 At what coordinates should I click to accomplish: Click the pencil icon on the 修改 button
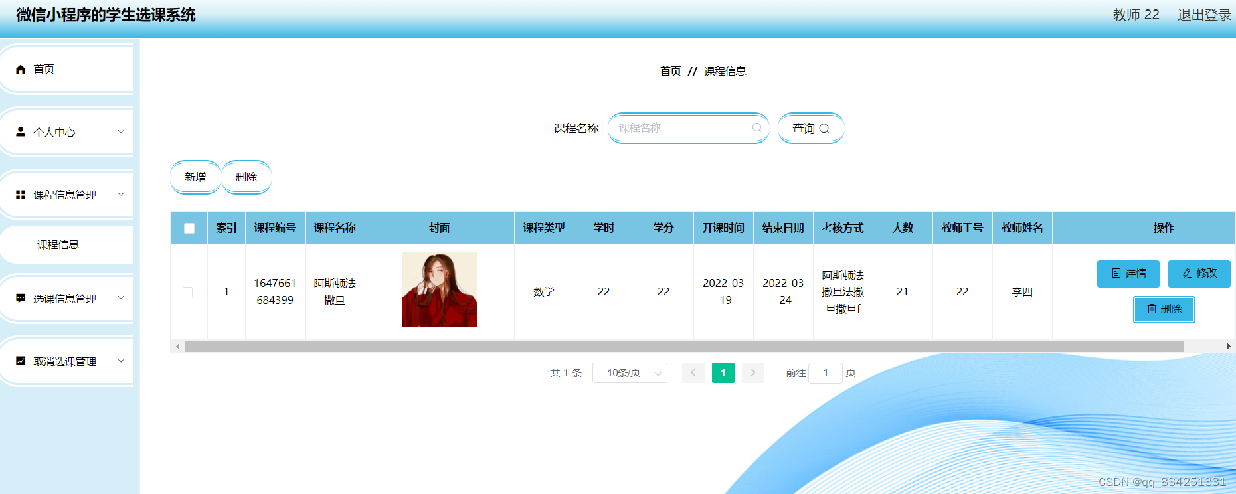tap(1187, 274)
